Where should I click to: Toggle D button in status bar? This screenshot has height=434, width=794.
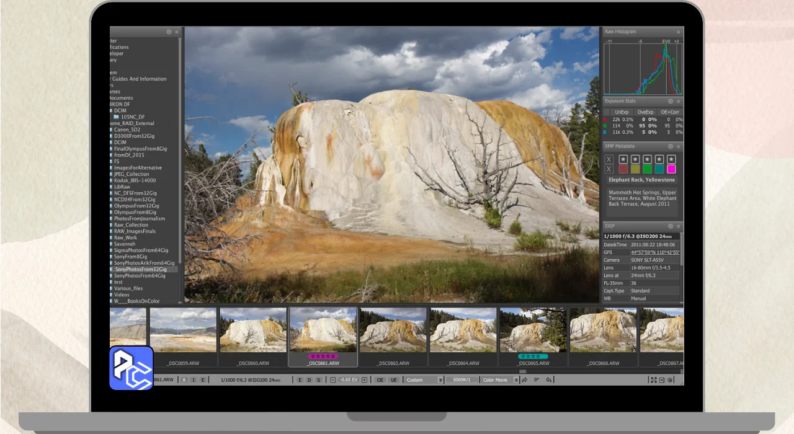point(309,380)
